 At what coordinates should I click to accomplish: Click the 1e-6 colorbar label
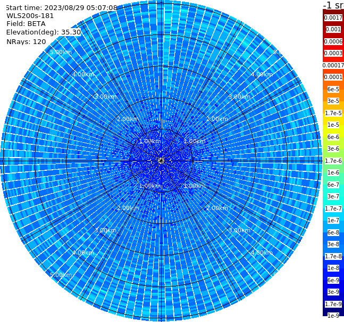333,172
